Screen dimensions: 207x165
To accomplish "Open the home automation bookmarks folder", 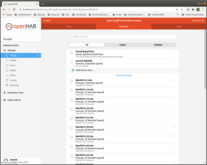I will (x=99, y=15).
